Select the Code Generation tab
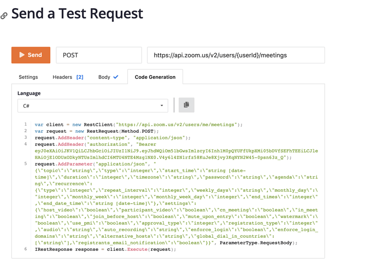The width and height of the screenshot is (377, 270). coord(155,77)
